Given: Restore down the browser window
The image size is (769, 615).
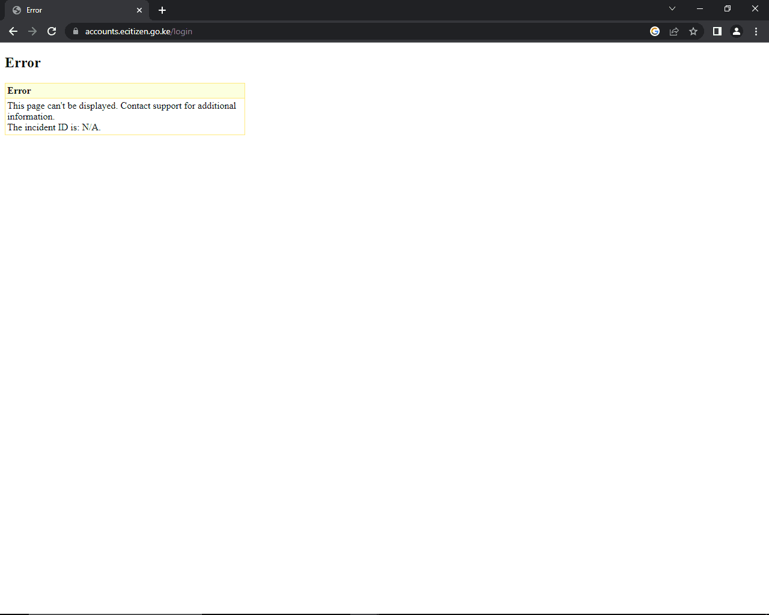Looking at the screenshot, I should (x=728, y=8).
